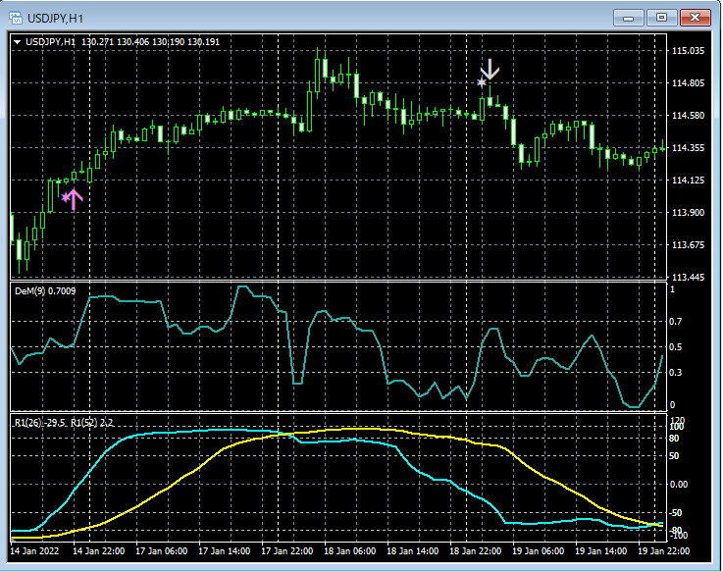Viewport: 723px width, 571px height.
Task: Click the pink up arrow buy signal
Action: pos(75,199)
